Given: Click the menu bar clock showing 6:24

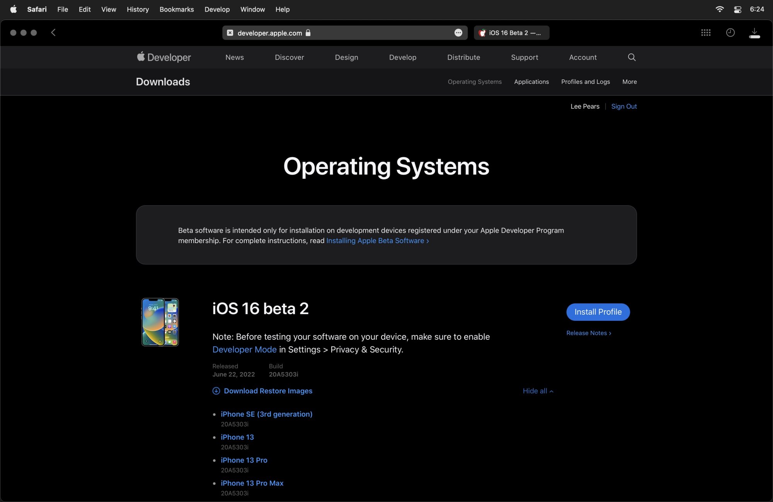Looking at the screenshot, I should pos(757,9).
